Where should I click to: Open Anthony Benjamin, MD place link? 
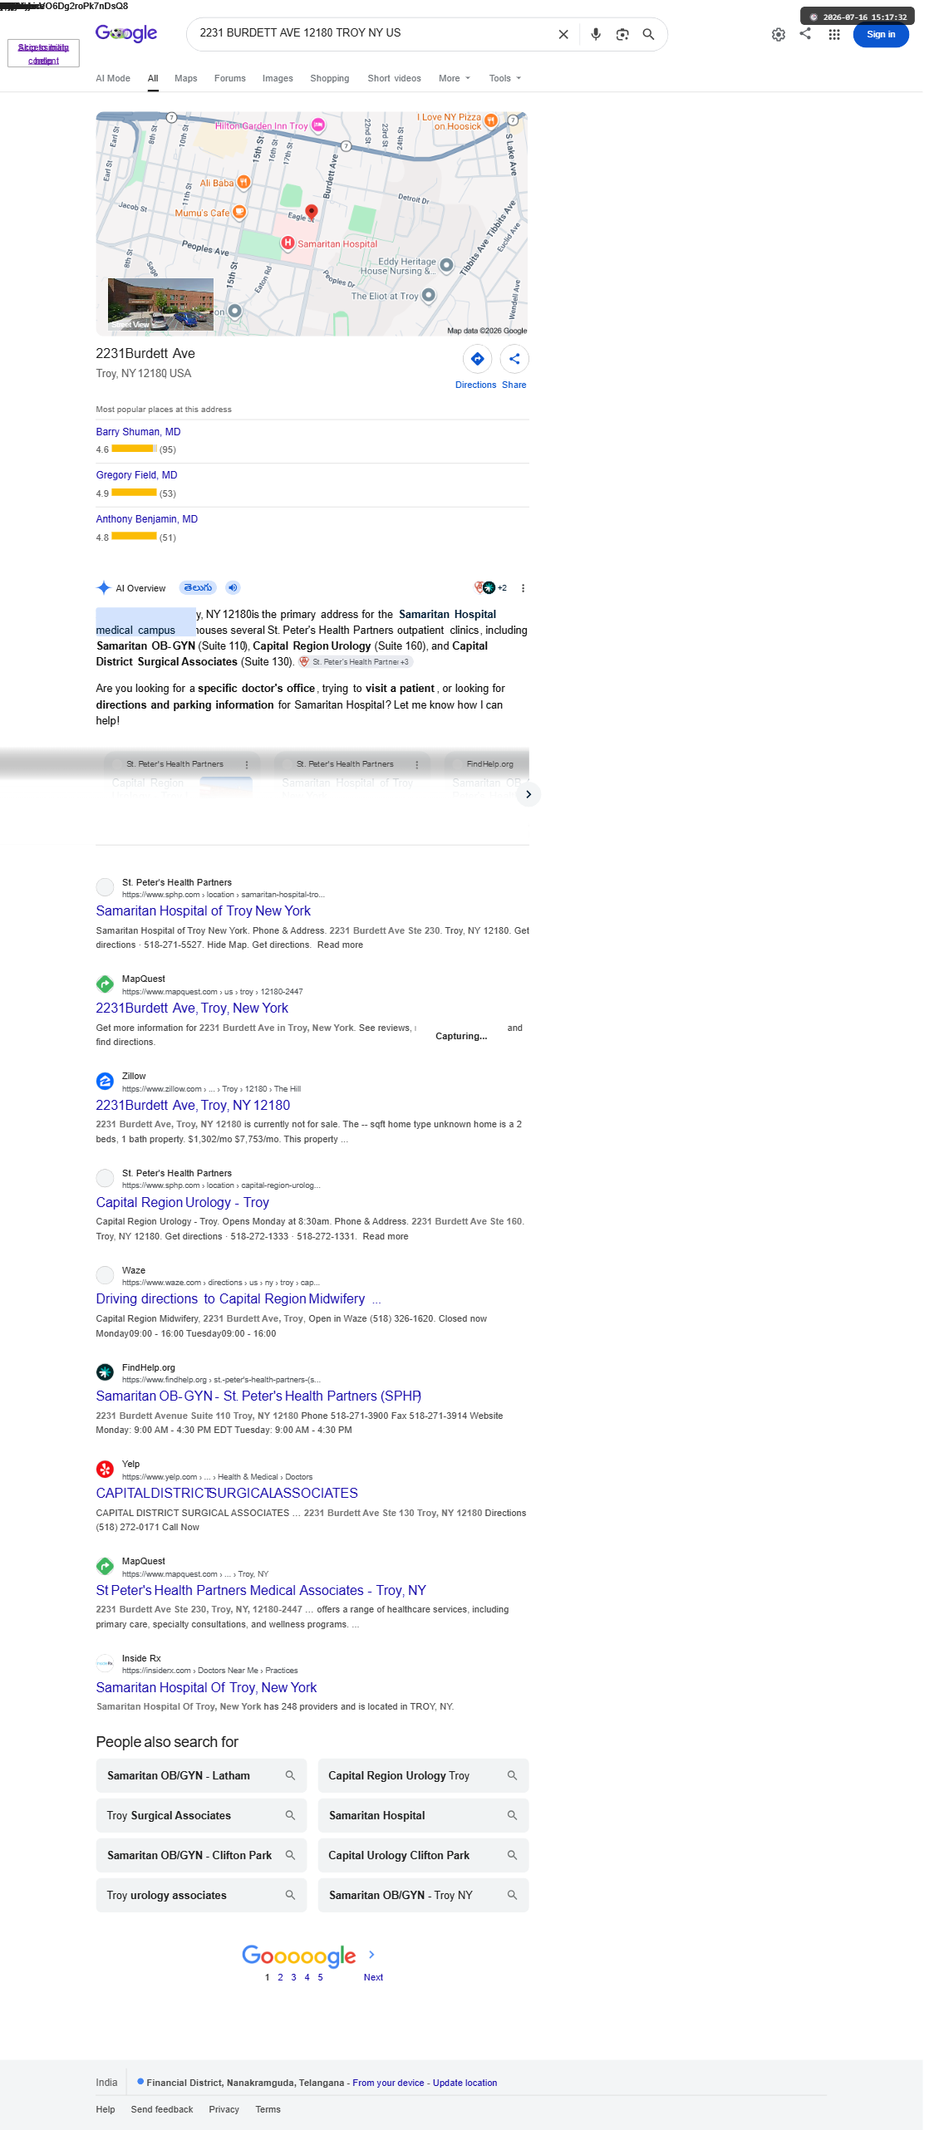(x=146, y=519)
